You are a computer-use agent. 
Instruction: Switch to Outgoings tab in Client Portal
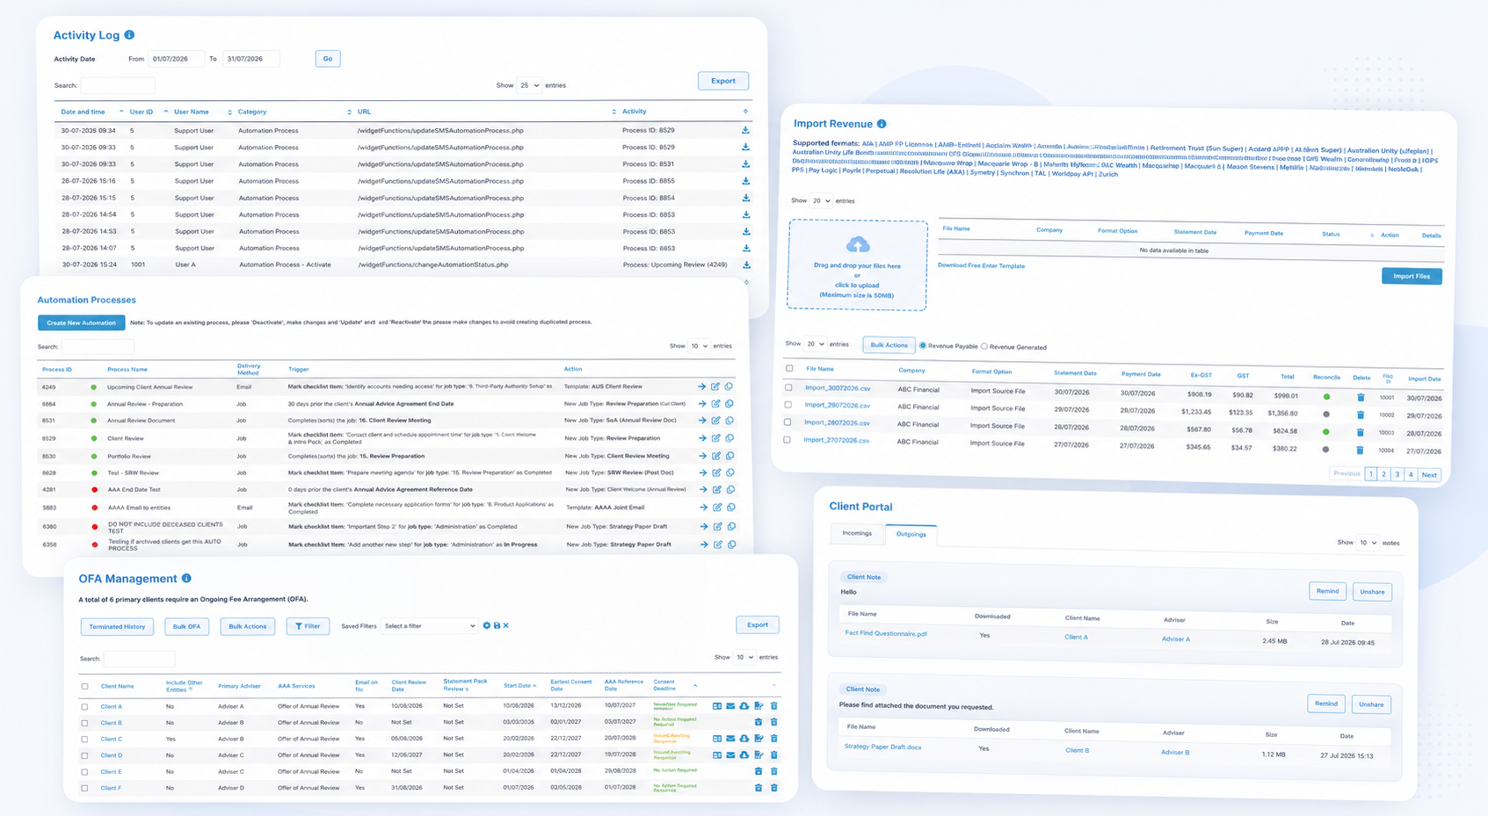911,534
